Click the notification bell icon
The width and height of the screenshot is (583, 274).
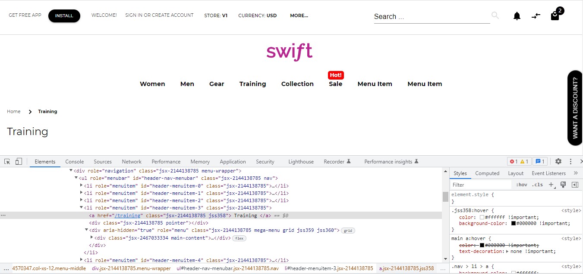click(x=517, y=15)
